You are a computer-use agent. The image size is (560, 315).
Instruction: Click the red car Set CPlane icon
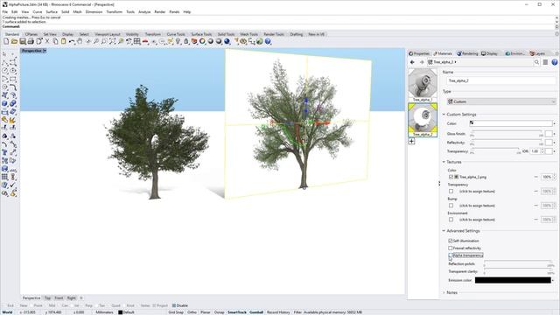coord(145,41)
